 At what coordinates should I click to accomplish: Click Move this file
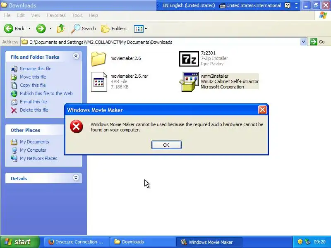click(x=33, y=77)
